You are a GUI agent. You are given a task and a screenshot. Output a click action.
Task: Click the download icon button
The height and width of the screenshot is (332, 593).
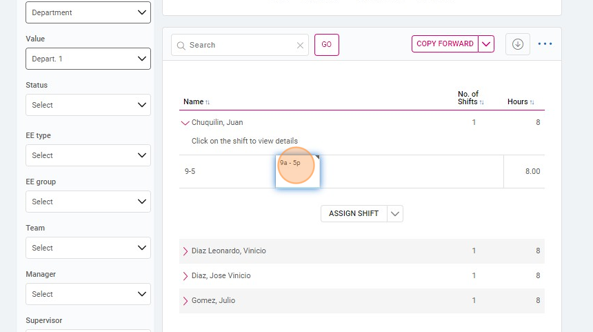[x=518, y=44]
